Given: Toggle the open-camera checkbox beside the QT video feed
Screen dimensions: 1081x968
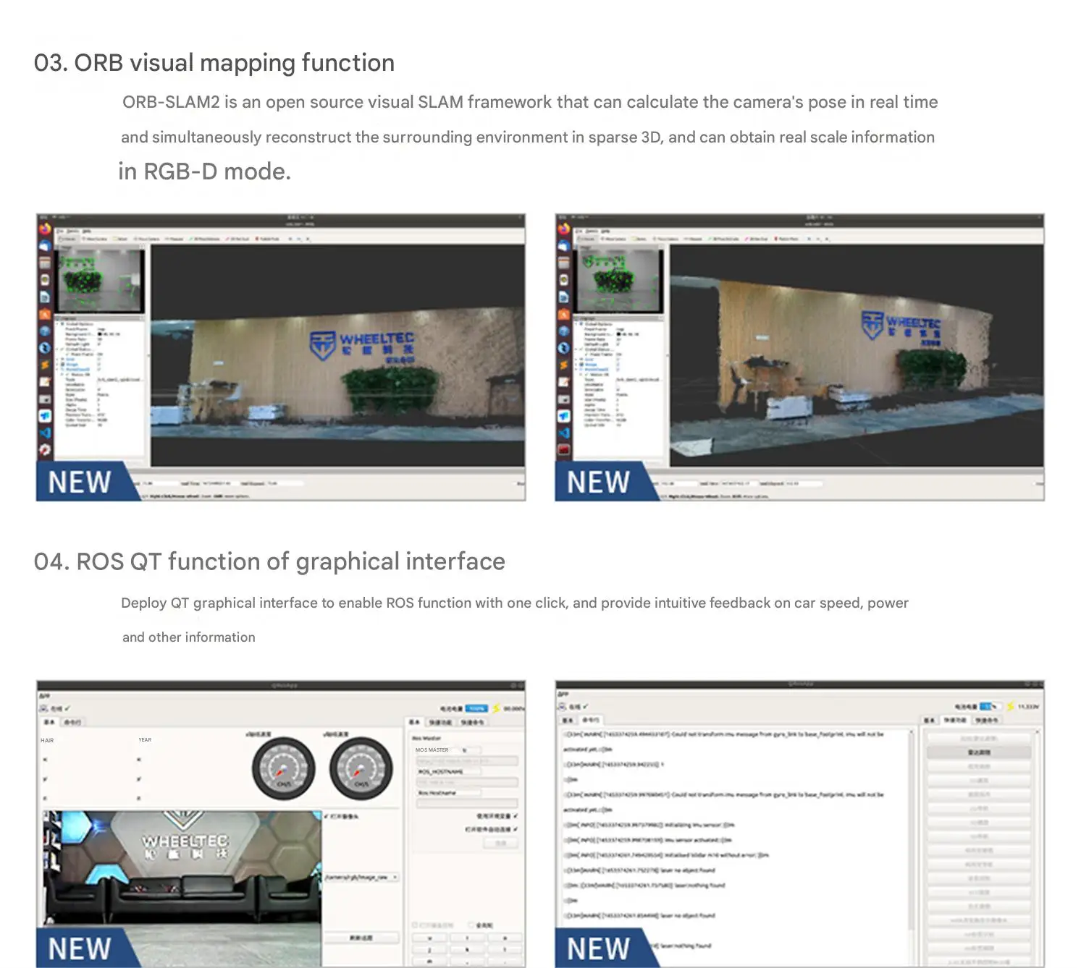Looking at the screenshot, I should pyautogui.click(x=327, y=816).
